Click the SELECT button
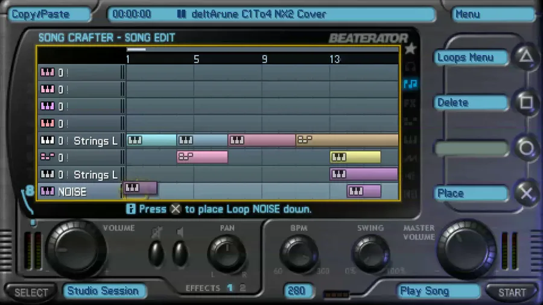 pyautogui.click(x=31, y=292)
